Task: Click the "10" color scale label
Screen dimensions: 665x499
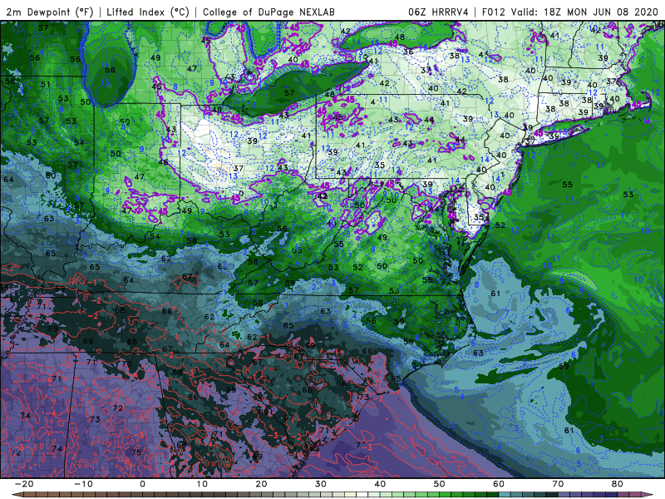Action: (x=202, y=484)
